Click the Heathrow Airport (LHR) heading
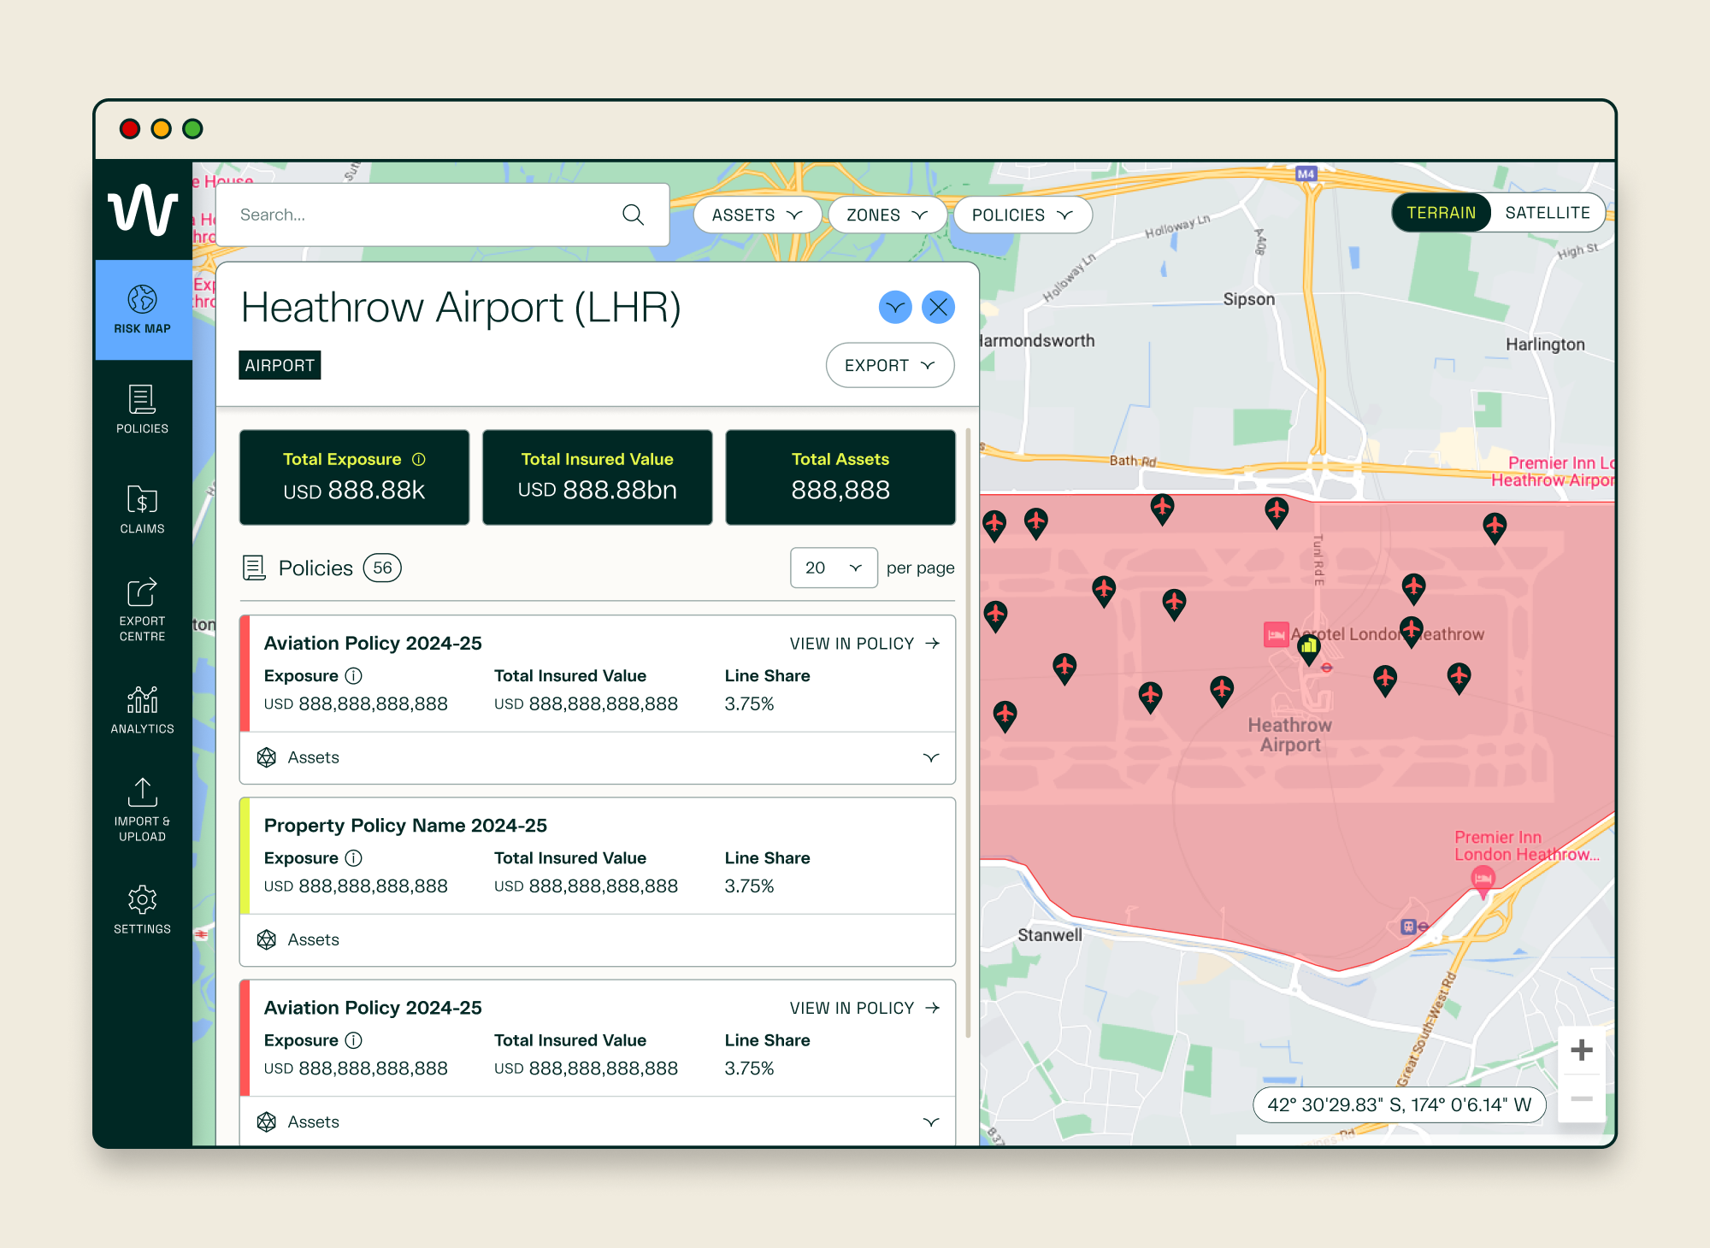The image size is (1710, 1248). [x=461, y=308]
